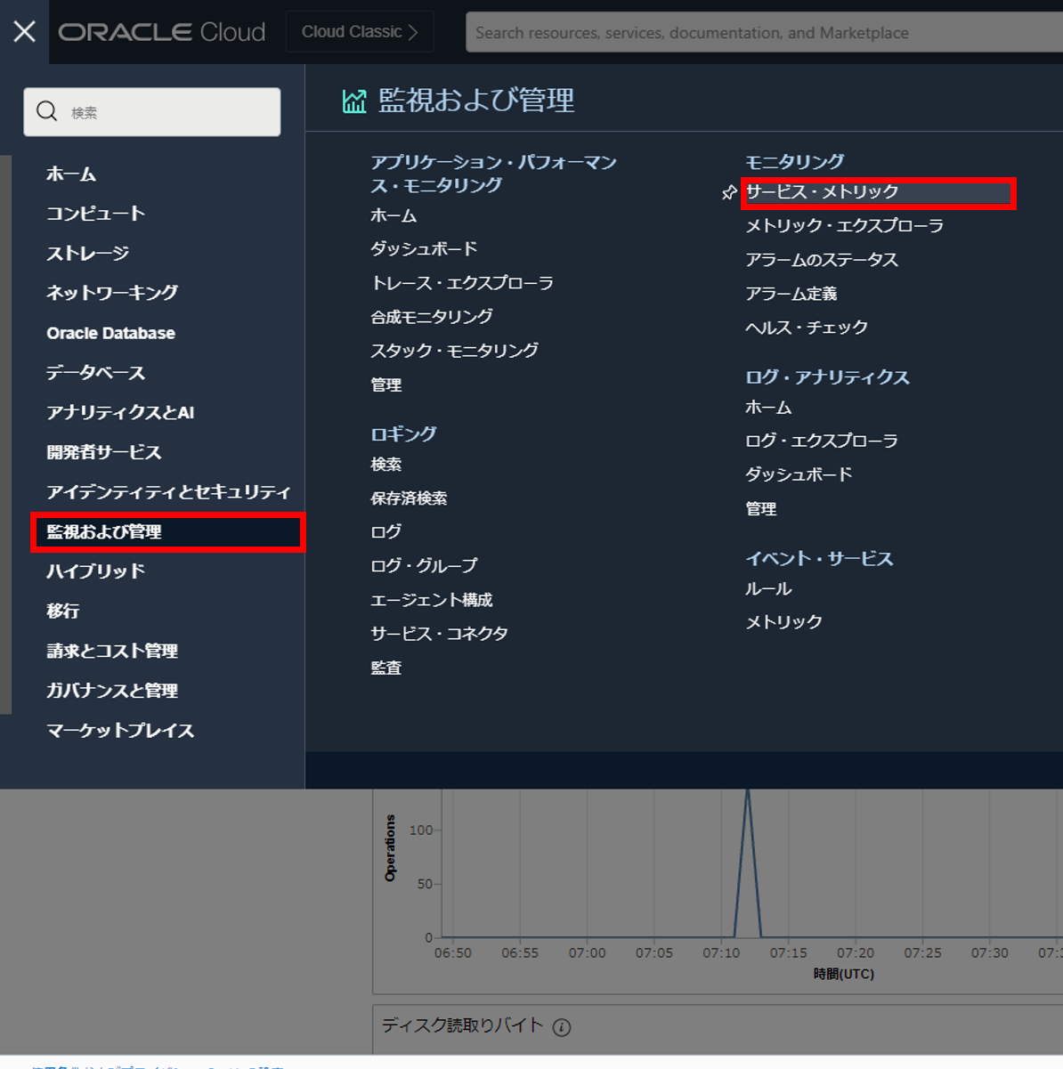1063x1069 pixels.
Task: Close the navigation menu with the X icon
Action: (22, 31)
